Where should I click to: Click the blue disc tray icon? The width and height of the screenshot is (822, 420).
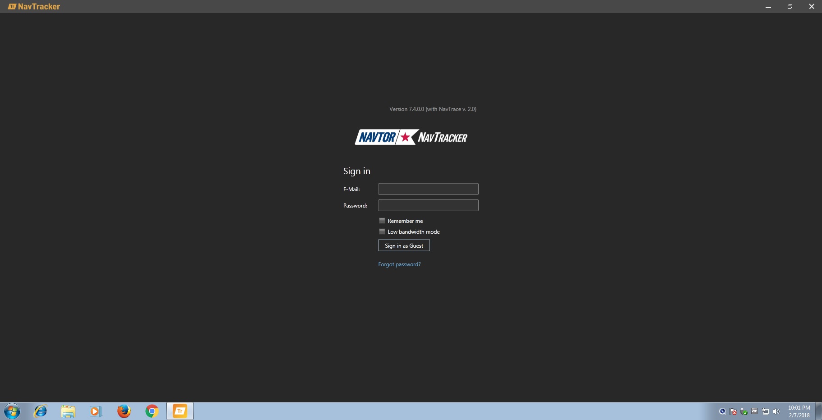point(722,411)
